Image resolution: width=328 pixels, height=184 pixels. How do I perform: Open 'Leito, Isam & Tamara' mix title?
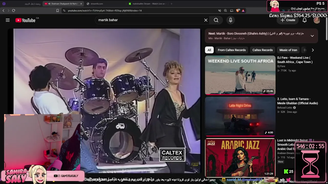[x=298, y=101]
